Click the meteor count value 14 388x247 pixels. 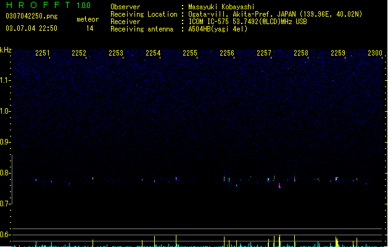(x=90, y=28)
